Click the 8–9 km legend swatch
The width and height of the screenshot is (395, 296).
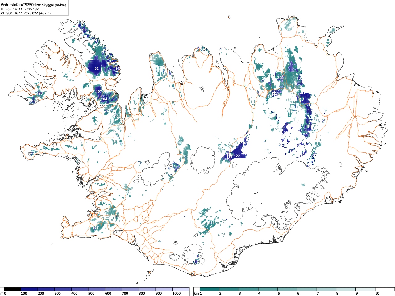pos(346,289)
